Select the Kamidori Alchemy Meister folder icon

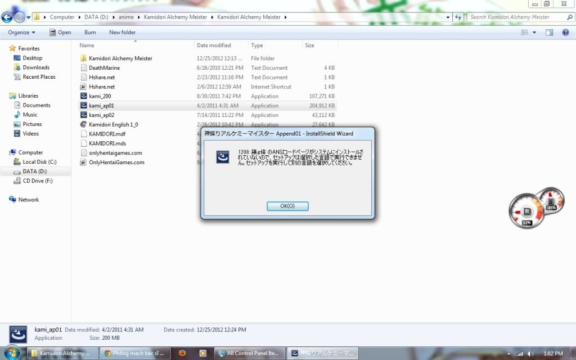click(x=83, y=58)
